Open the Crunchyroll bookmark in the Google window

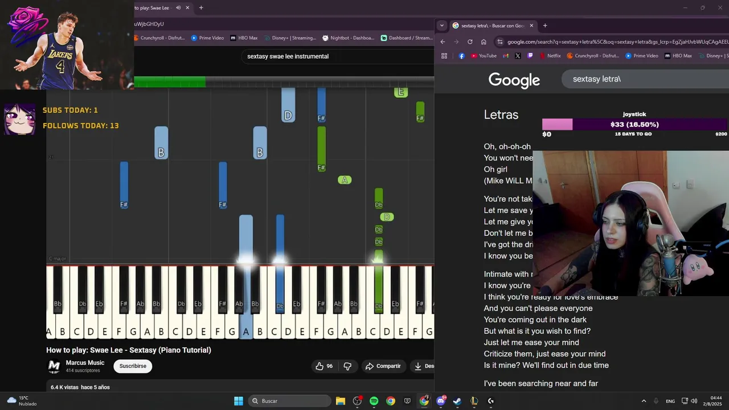(x=593, y=56)
